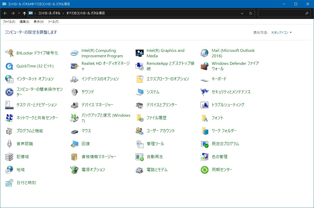Select the ユーザー アカウント icon

point(140,131)
